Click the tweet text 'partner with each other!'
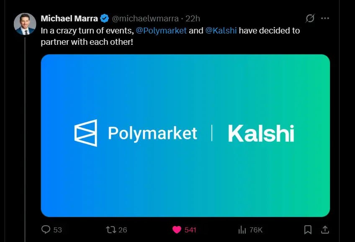 (x=87, y=42)
